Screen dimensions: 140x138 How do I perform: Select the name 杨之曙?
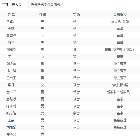[11, 71]
